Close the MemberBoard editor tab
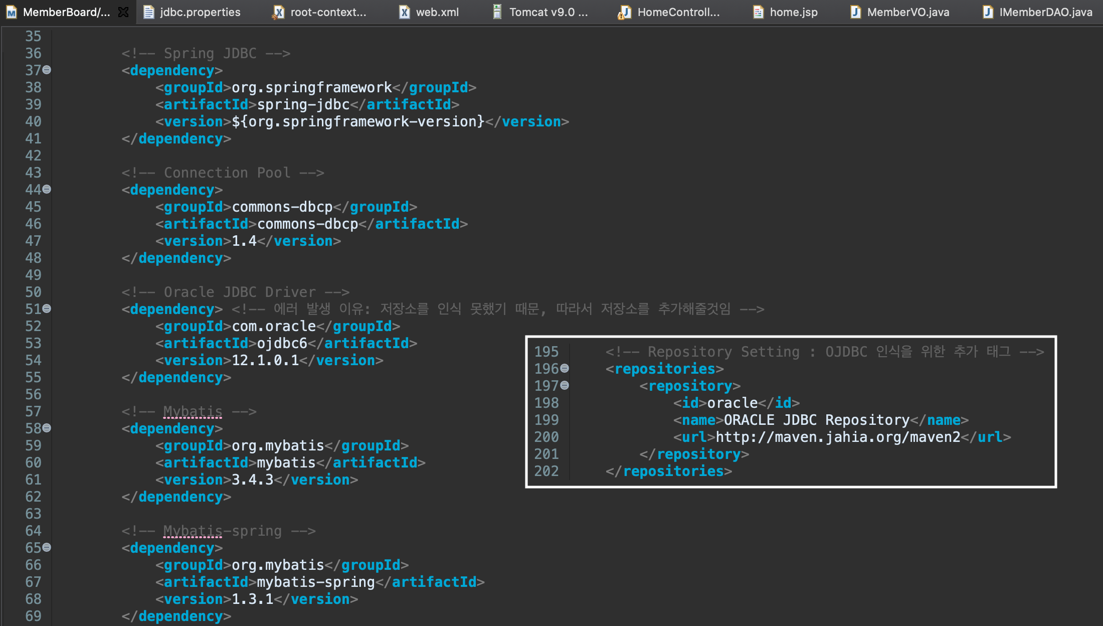Screen dimensions: 1103x626 tap(123, 12)
